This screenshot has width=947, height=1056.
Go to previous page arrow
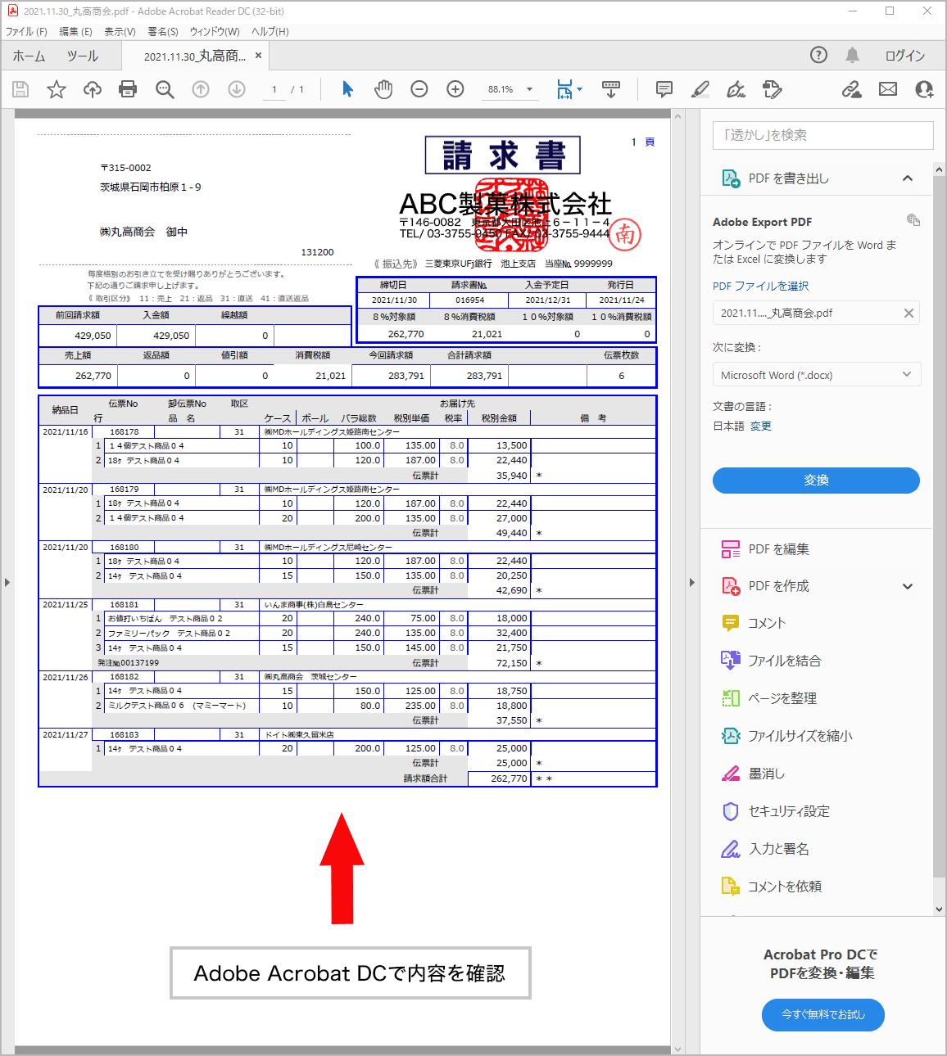(x=201, y=89)
